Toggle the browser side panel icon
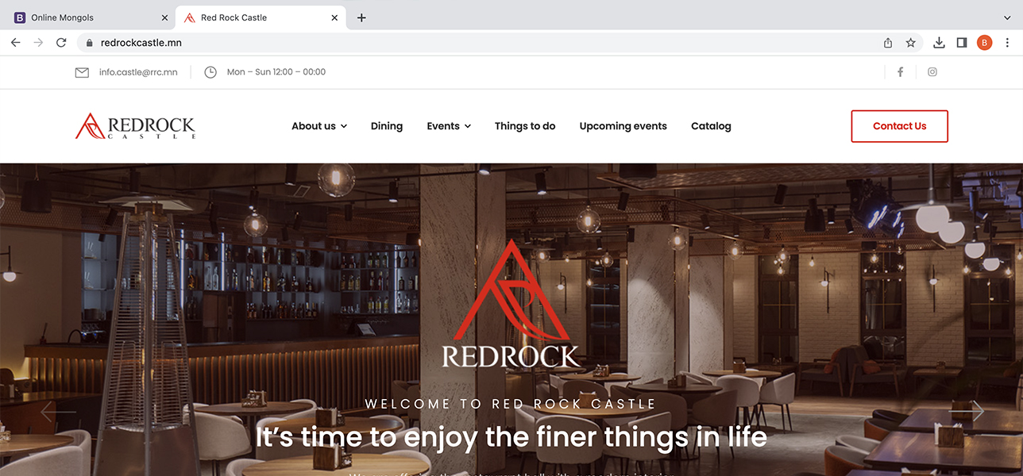The image size is (1023, 476). (x=962, y=43)
